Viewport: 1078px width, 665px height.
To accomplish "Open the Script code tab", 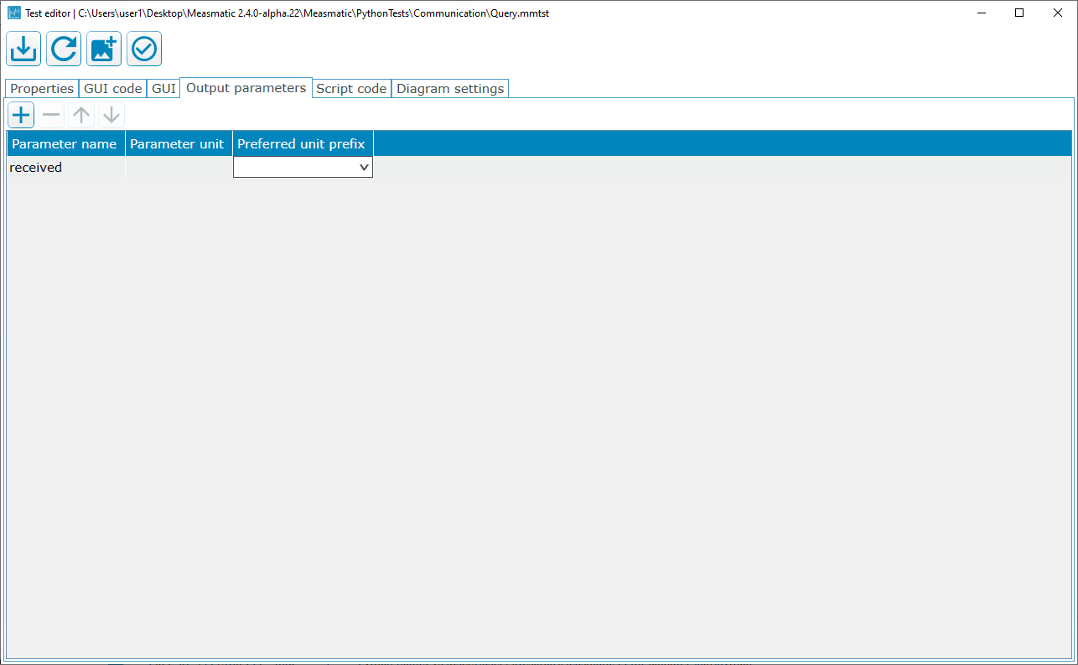I will pos(351,89).
